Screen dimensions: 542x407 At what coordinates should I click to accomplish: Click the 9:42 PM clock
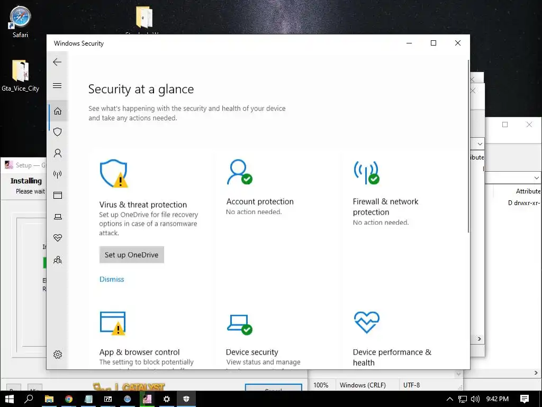click(x=498, y=399)
